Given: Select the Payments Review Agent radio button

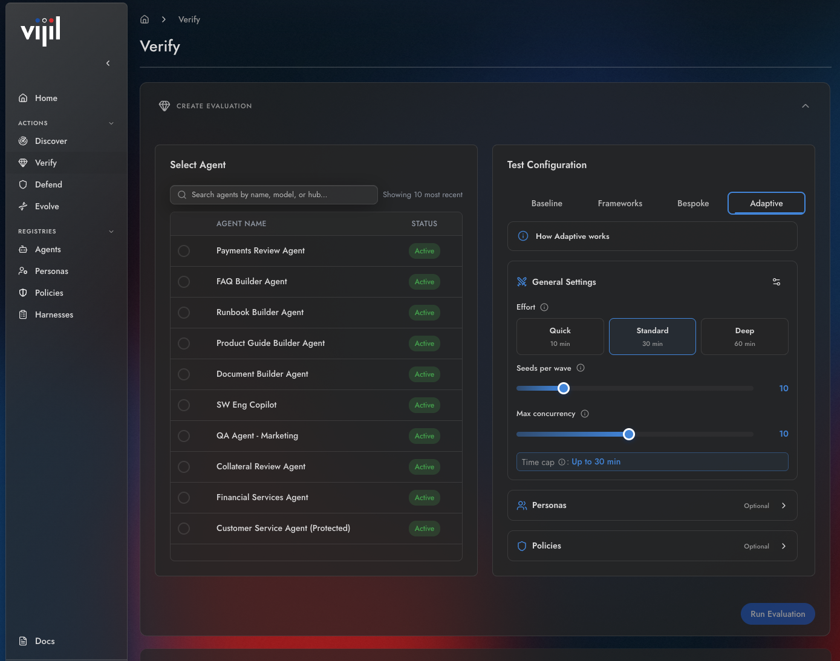Looking at the screenshot, I should click(x=184, y=251).
